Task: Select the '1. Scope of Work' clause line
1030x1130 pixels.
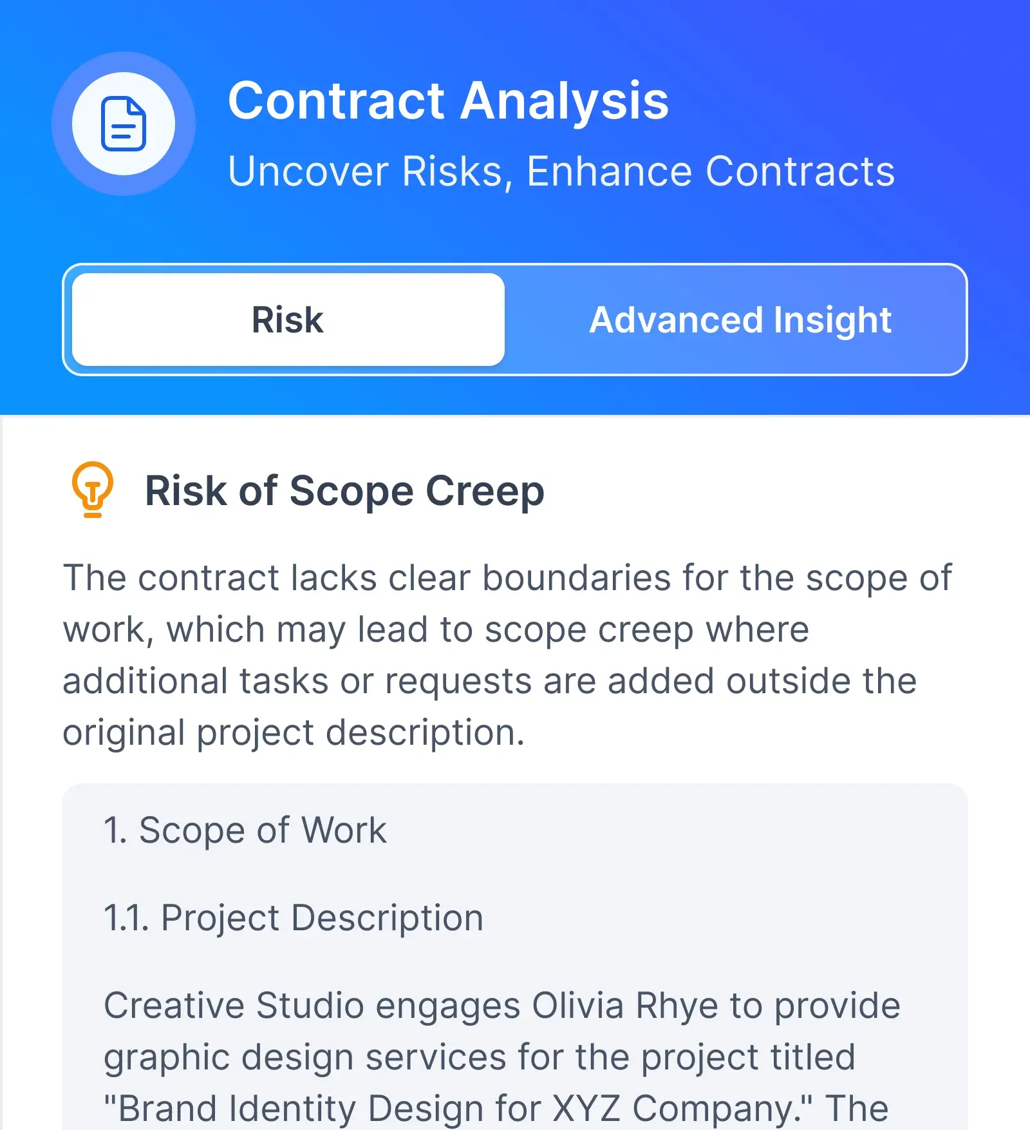Action: [245, 830]
